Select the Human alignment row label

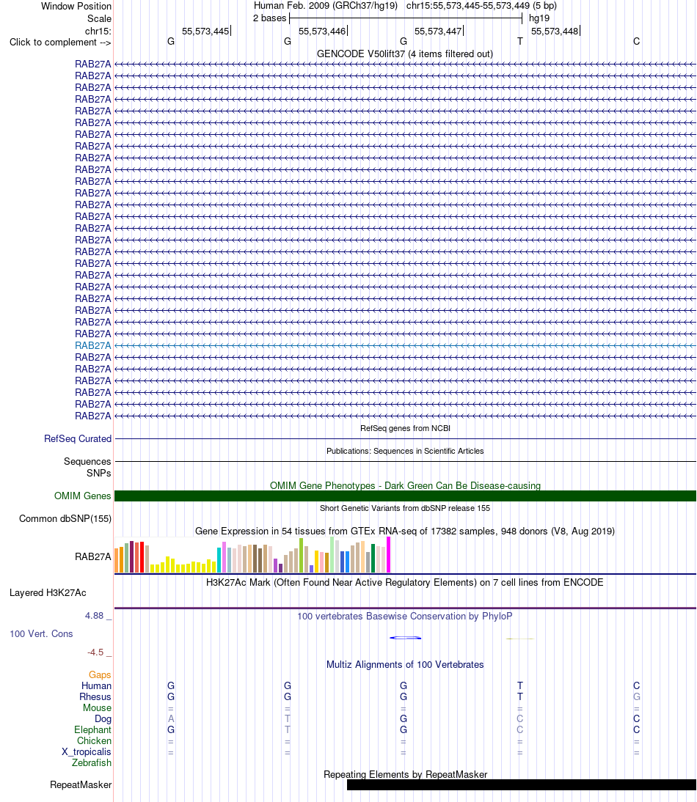[x=96, y=686]
